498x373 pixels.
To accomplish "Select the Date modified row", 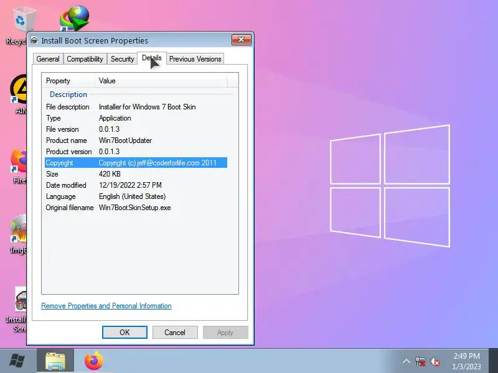I will (136, 185).
